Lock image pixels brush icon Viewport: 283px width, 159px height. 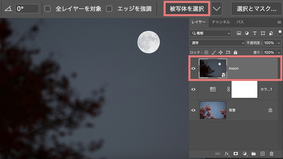point(214,52)
